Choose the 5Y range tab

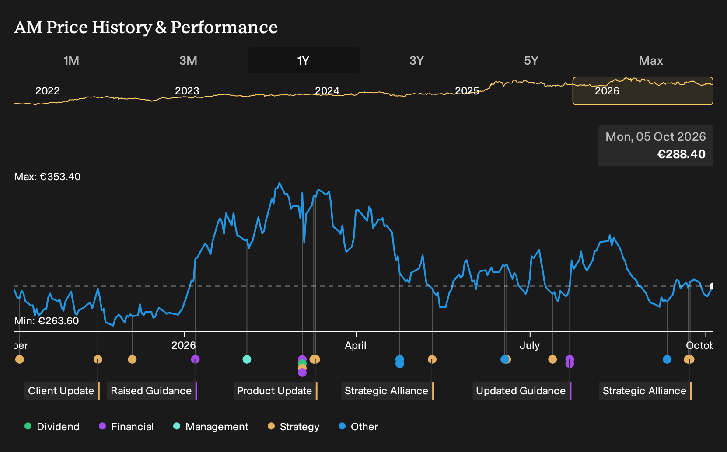531,60
